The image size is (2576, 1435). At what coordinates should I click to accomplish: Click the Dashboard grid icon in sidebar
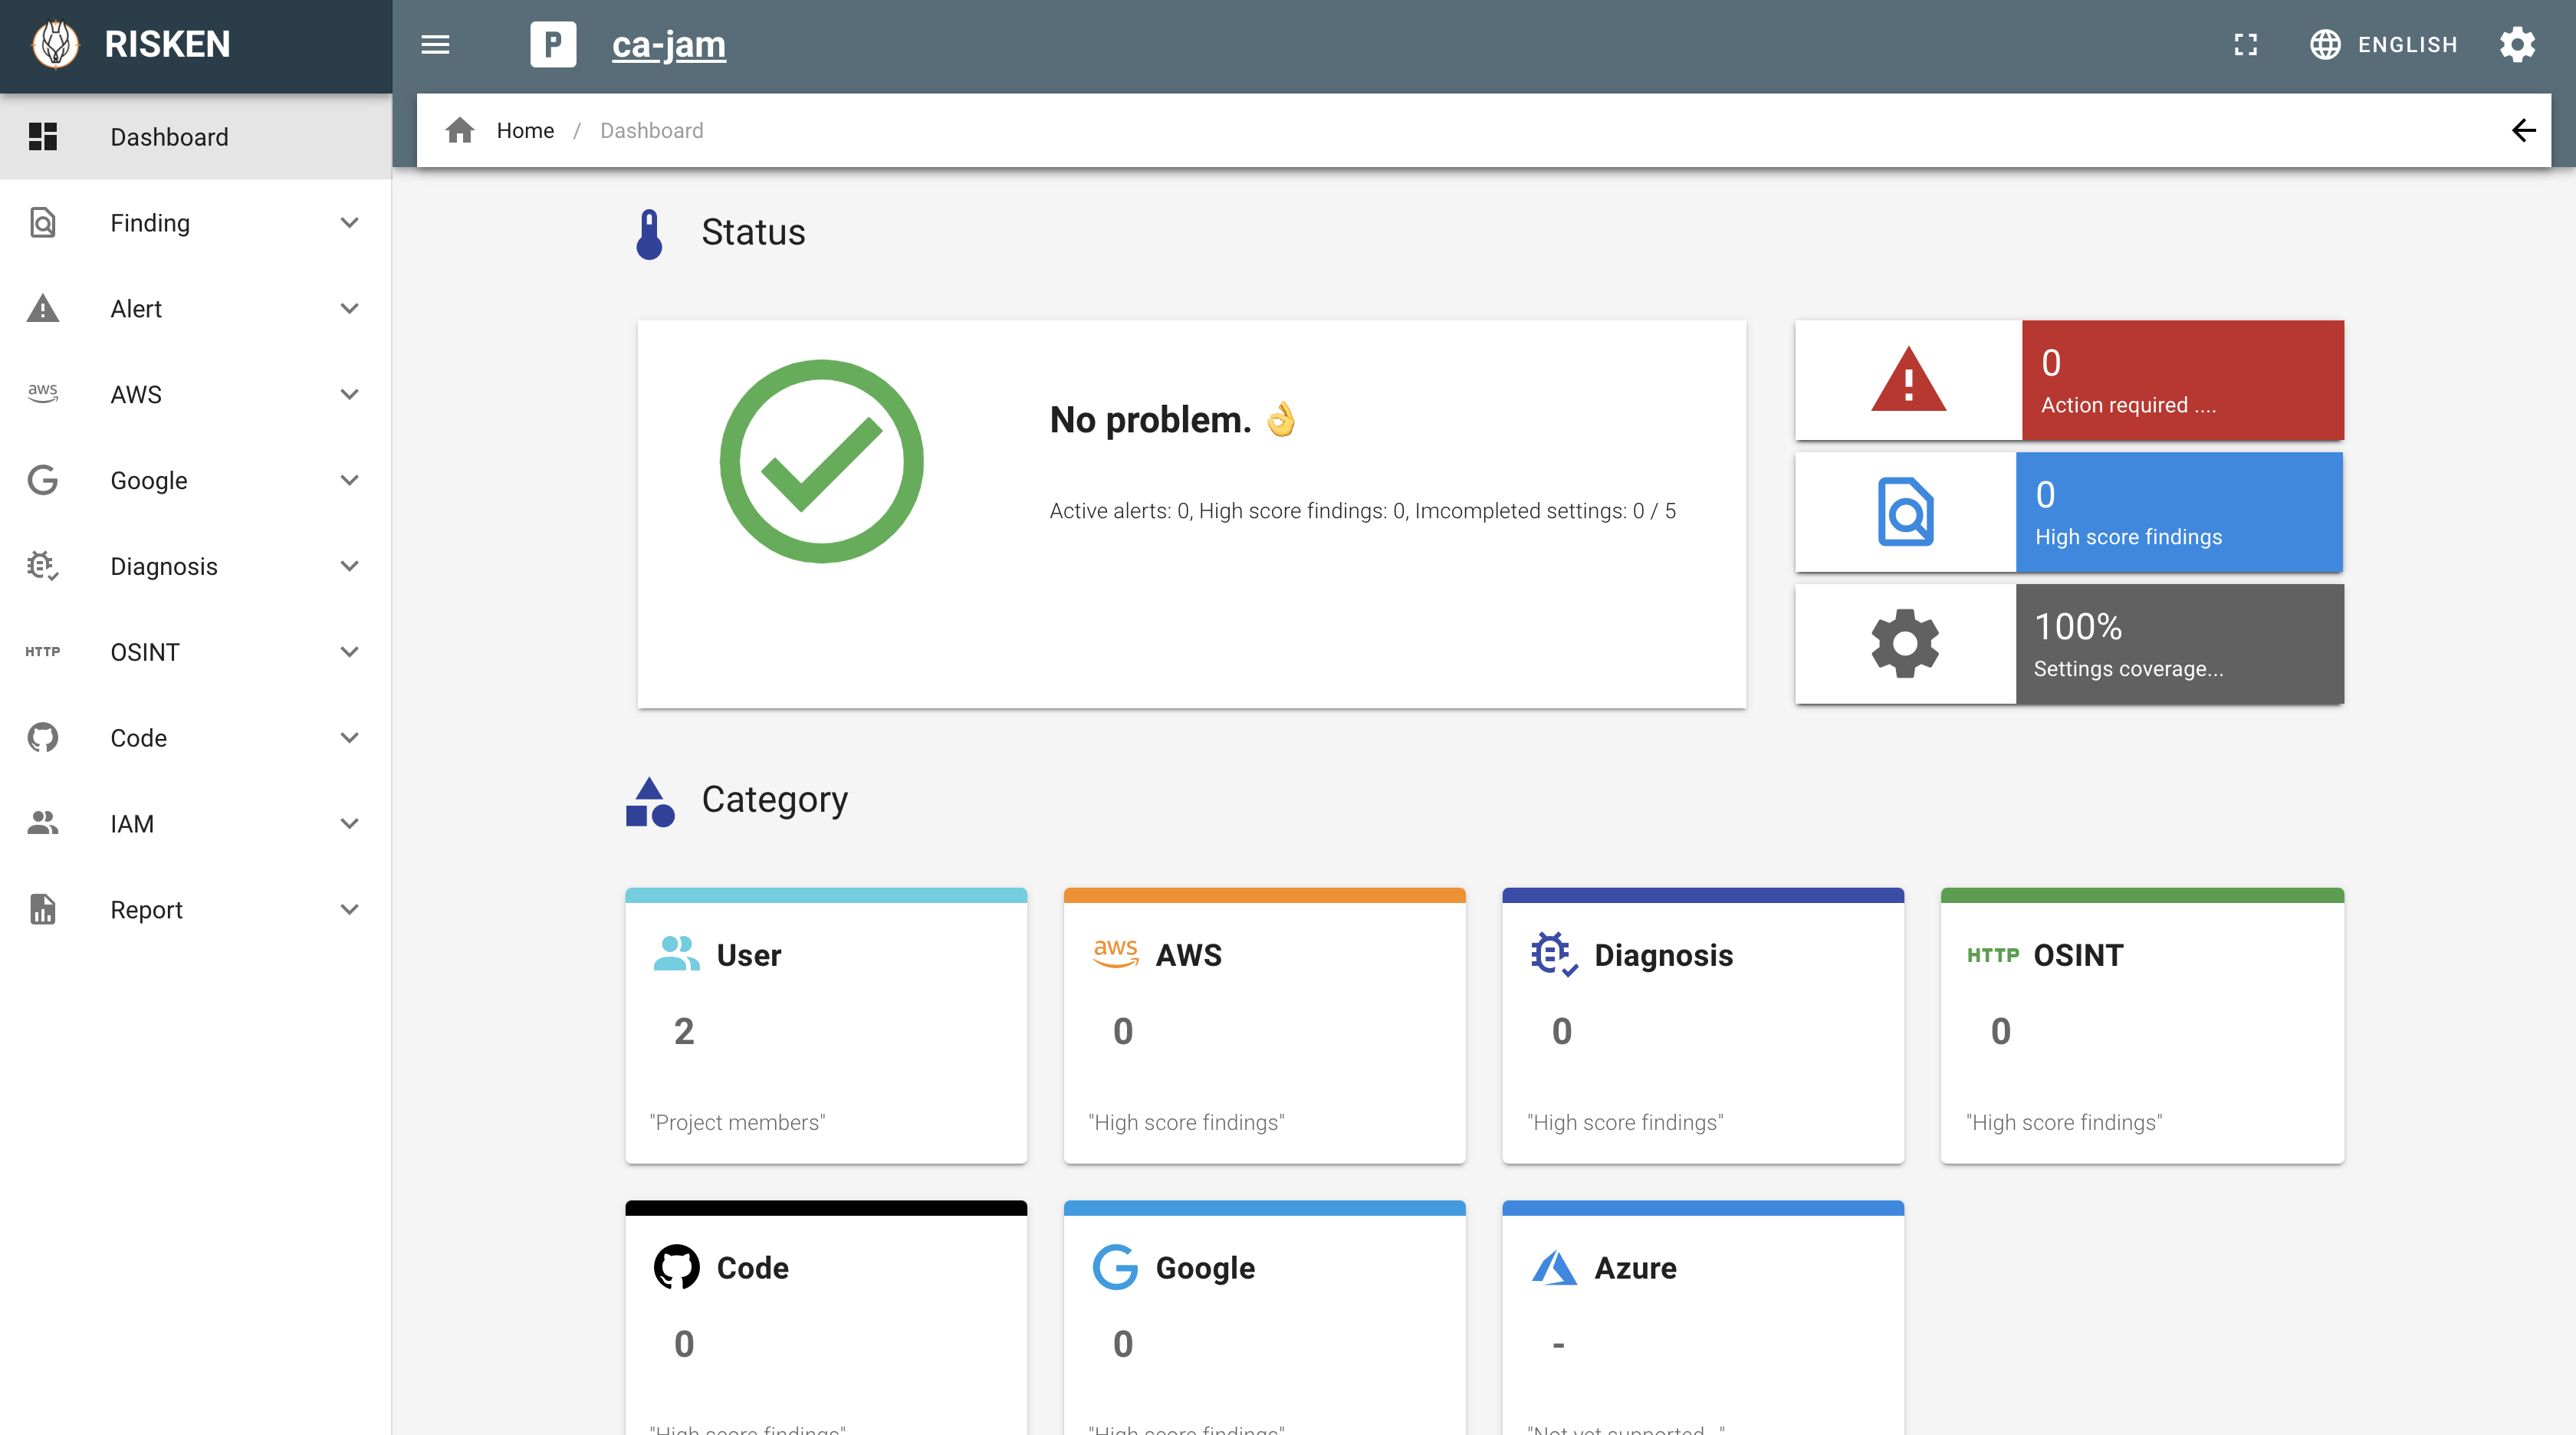coord(43,137)
